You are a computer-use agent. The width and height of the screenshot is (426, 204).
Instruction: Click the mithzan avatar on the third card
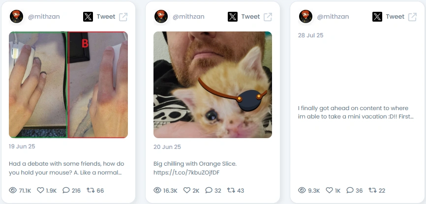coord(305,17)
